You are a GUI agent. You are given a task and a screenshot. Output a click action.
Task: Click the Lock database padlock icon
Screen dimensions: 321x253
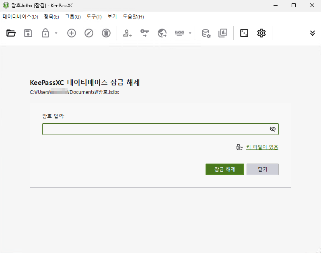click(45, 33)
